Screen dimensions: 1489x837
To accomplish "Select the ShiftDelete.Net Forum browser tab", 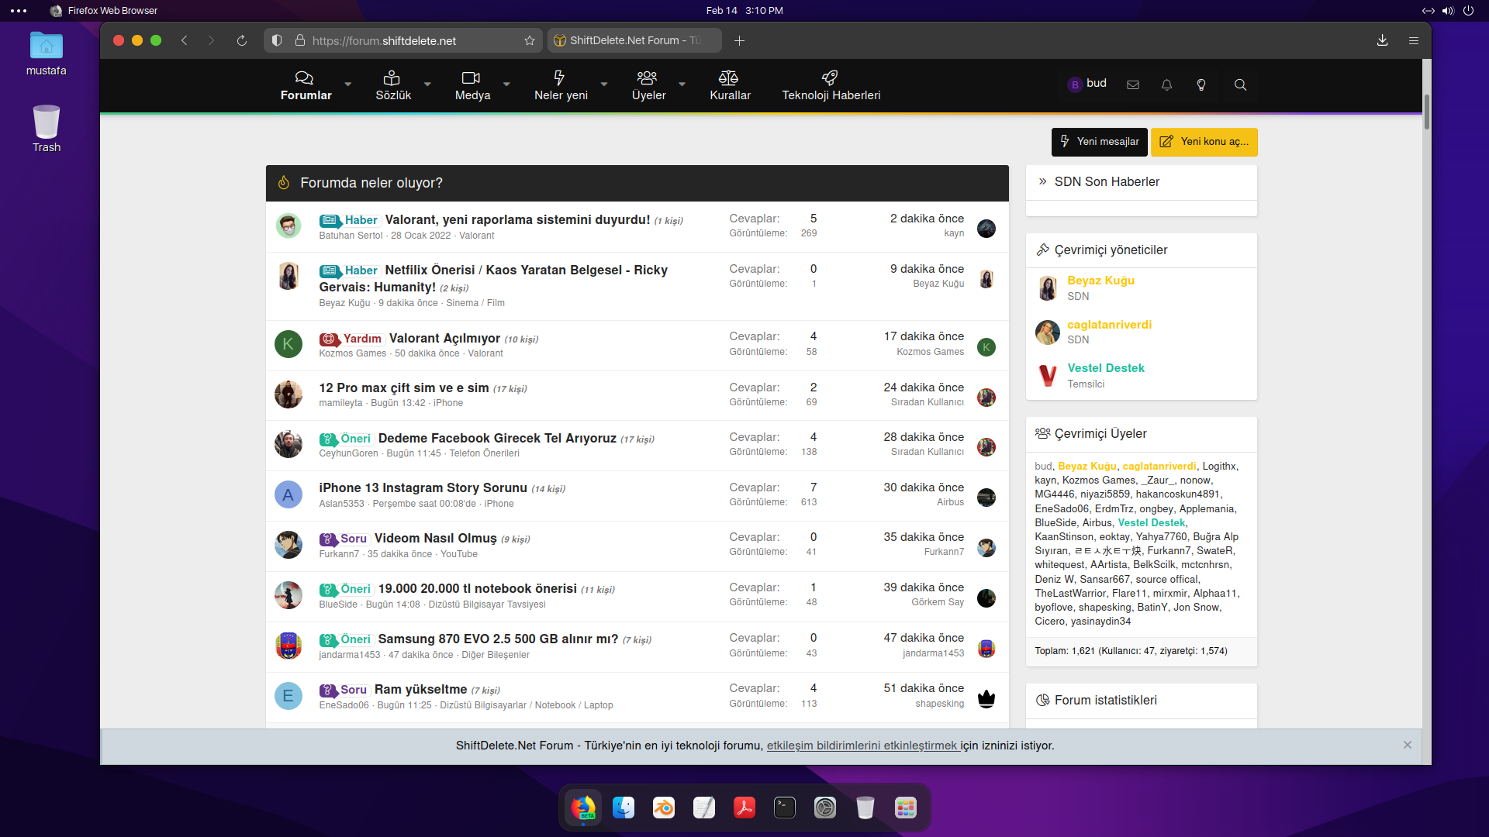I will click(x=634, y=40).
